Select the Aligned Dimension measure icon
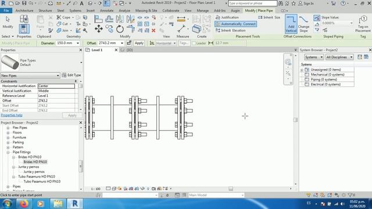 (x=181, y=29)
